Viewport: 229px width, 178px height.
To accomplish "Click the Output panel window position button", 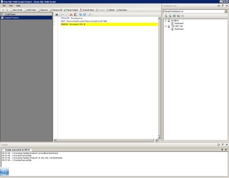I will pos(219,145).
